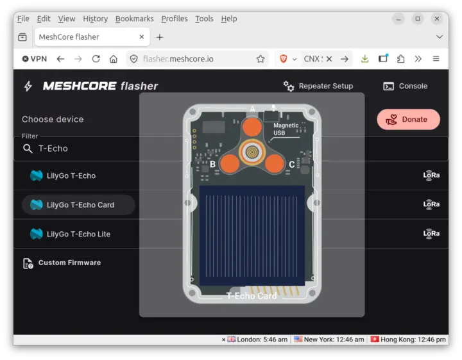Open the Tools menu

click(204, 19)
